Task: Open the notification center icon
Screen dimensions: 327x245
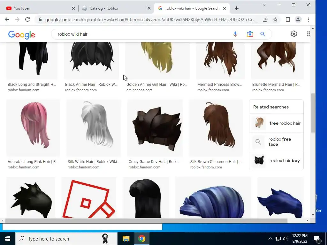Action: pos(317,239)
